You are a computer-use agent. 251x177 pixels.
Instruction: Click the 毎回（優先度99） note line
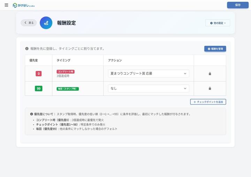click(77, 129)
